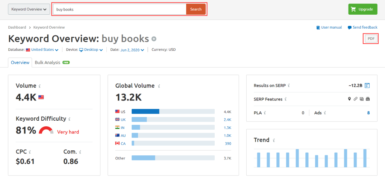Click the info icon next to CPC

point(30,152)
